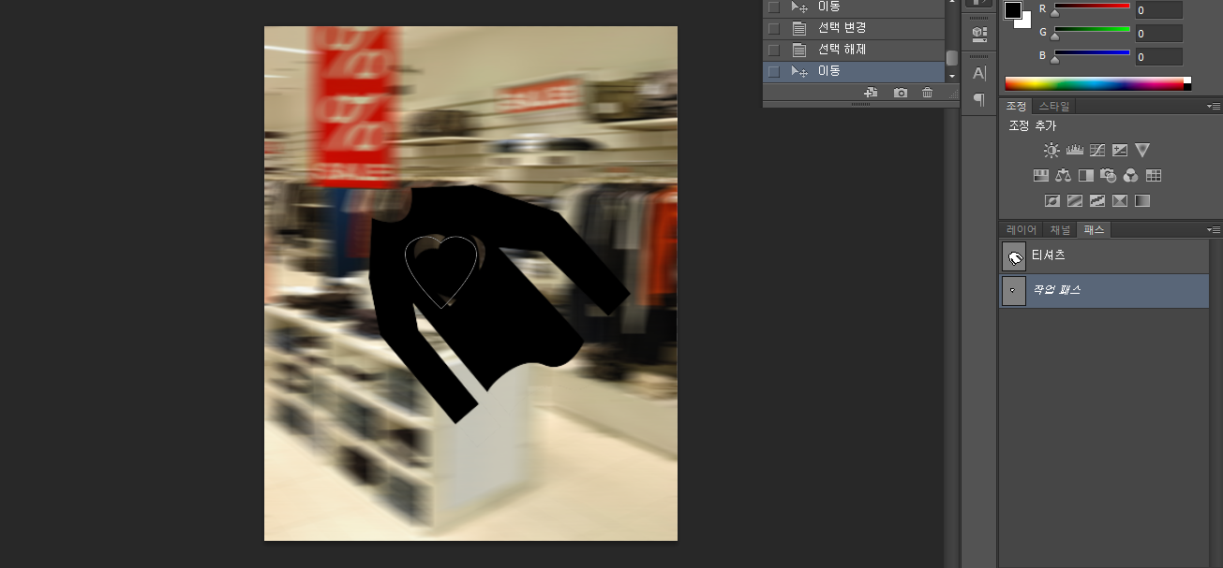Viewport: 1223px width, 568px height.
Task: Check the box beside the first 이동 state
Action: [774, 6]
